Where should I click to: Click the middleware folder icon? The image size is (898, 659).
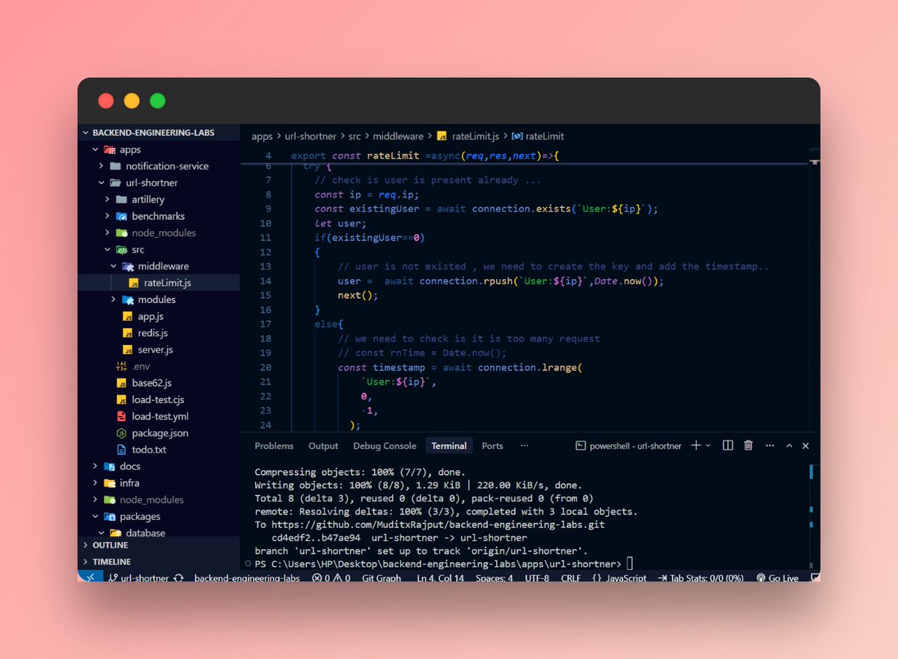127,266
